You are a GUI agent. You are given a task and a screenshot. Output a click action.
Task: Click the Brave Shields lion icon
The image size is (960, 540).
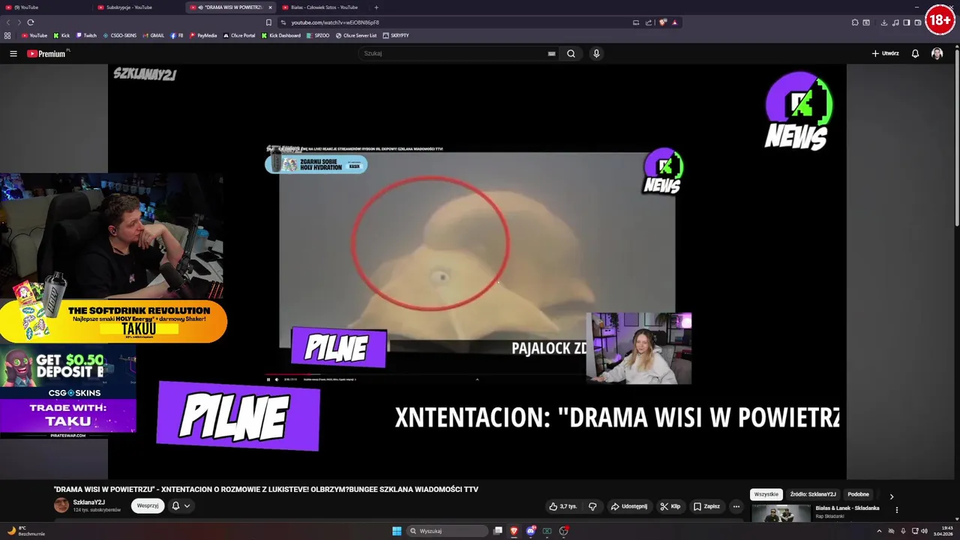[662, 22]
